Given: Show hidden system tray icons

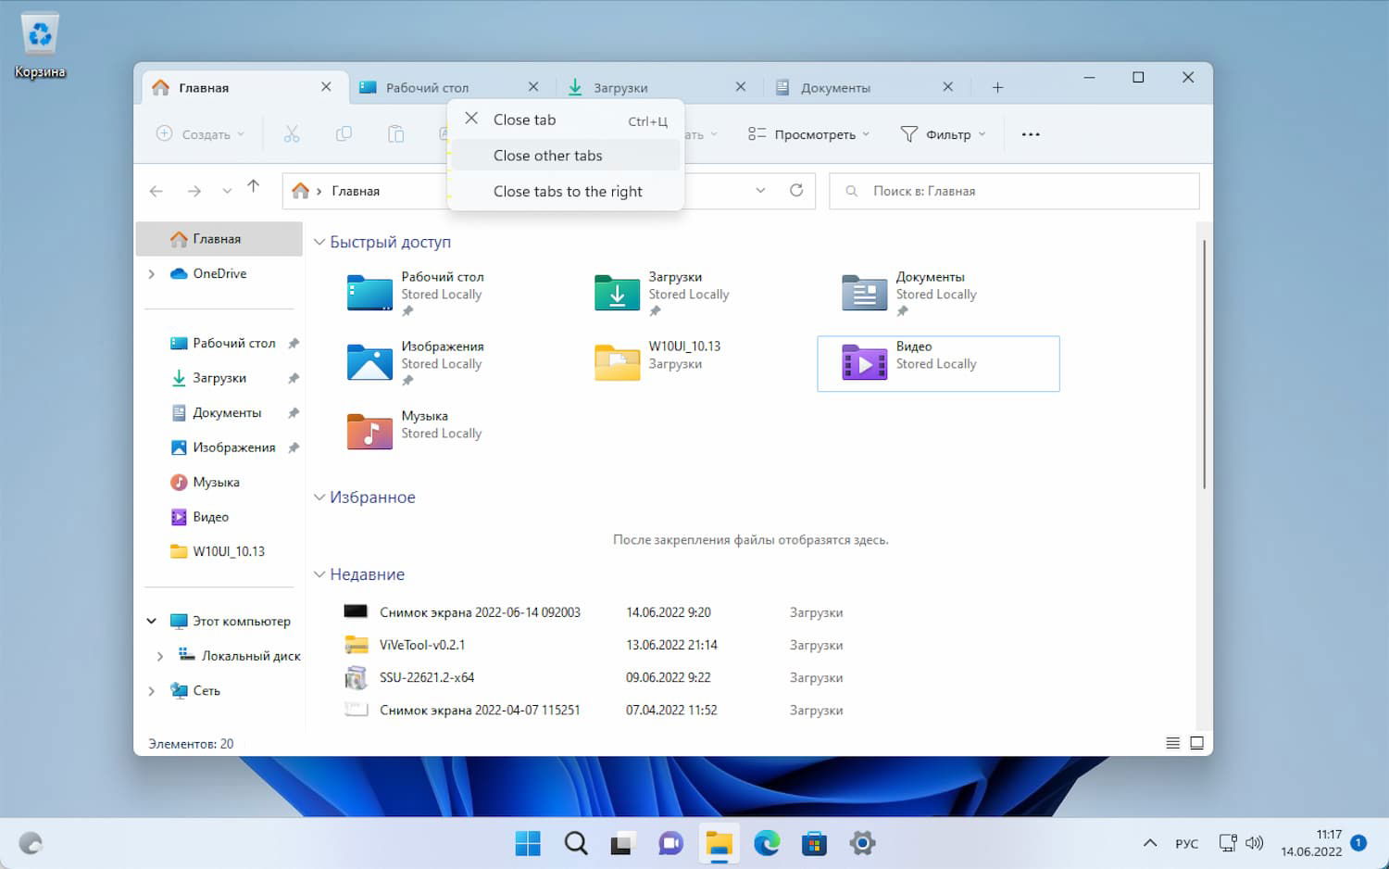Looking at the screenshot, I should 1150,843.
